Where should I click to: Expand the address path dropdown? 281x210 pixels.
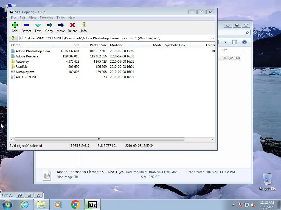(213, 38)
